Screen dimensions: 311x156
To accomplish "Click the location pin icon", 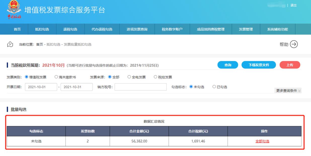I will pyautogui.click(x=10, y=44).
